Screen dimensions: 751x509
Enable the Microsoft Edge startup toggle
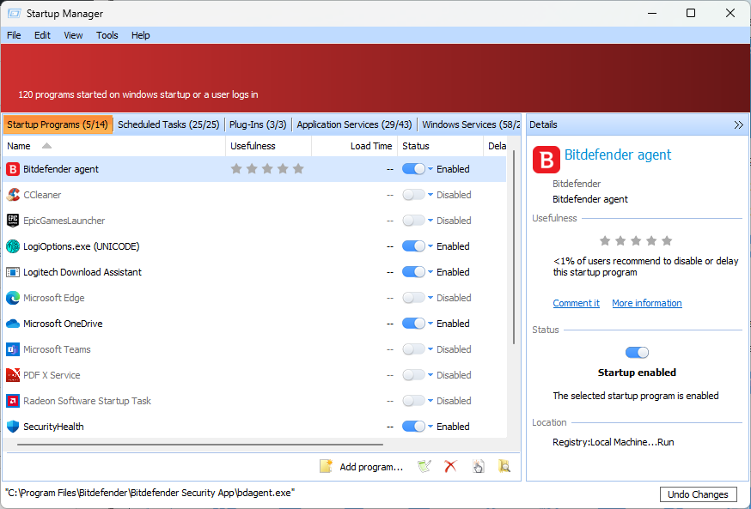click(x=413, y=298)
